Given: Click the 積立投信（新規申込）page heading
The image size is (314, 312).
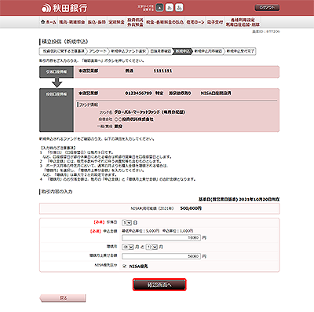Looking at the screenshot, I should (65, 42).
